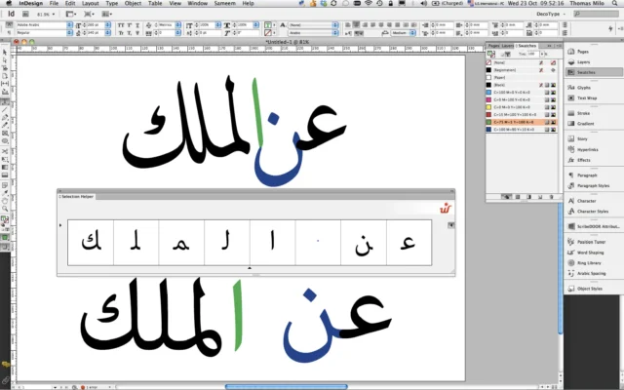Select the Zoom tool in the toolbox
The height and width of the screenshot is (390, 624).
click(5, 209)
